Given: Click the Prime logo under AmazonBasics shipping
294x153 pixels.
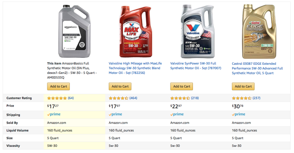Looking at the screenshot, I should 54,115.
